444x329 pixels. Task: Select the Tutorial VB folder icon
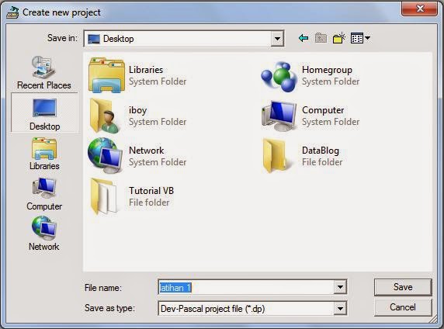[x=104, y=196]
